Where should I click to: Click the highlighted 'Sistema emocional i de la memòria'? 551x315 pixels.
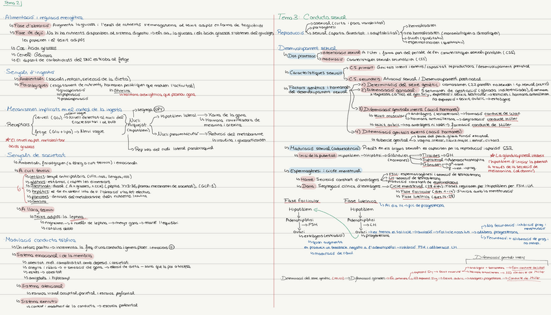click(x=55, y=255)
